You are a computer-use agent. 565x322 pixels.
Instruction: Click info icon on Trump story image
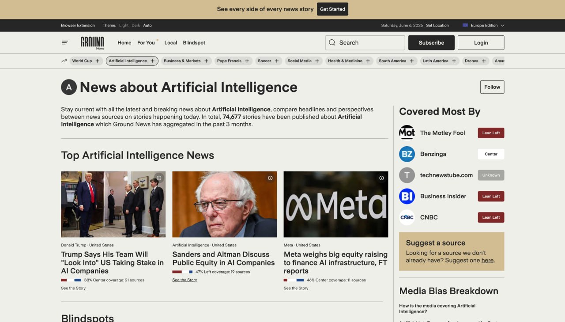click(159, 178)
